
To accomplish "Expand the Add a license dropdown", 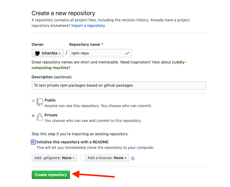I will (107, 158).
